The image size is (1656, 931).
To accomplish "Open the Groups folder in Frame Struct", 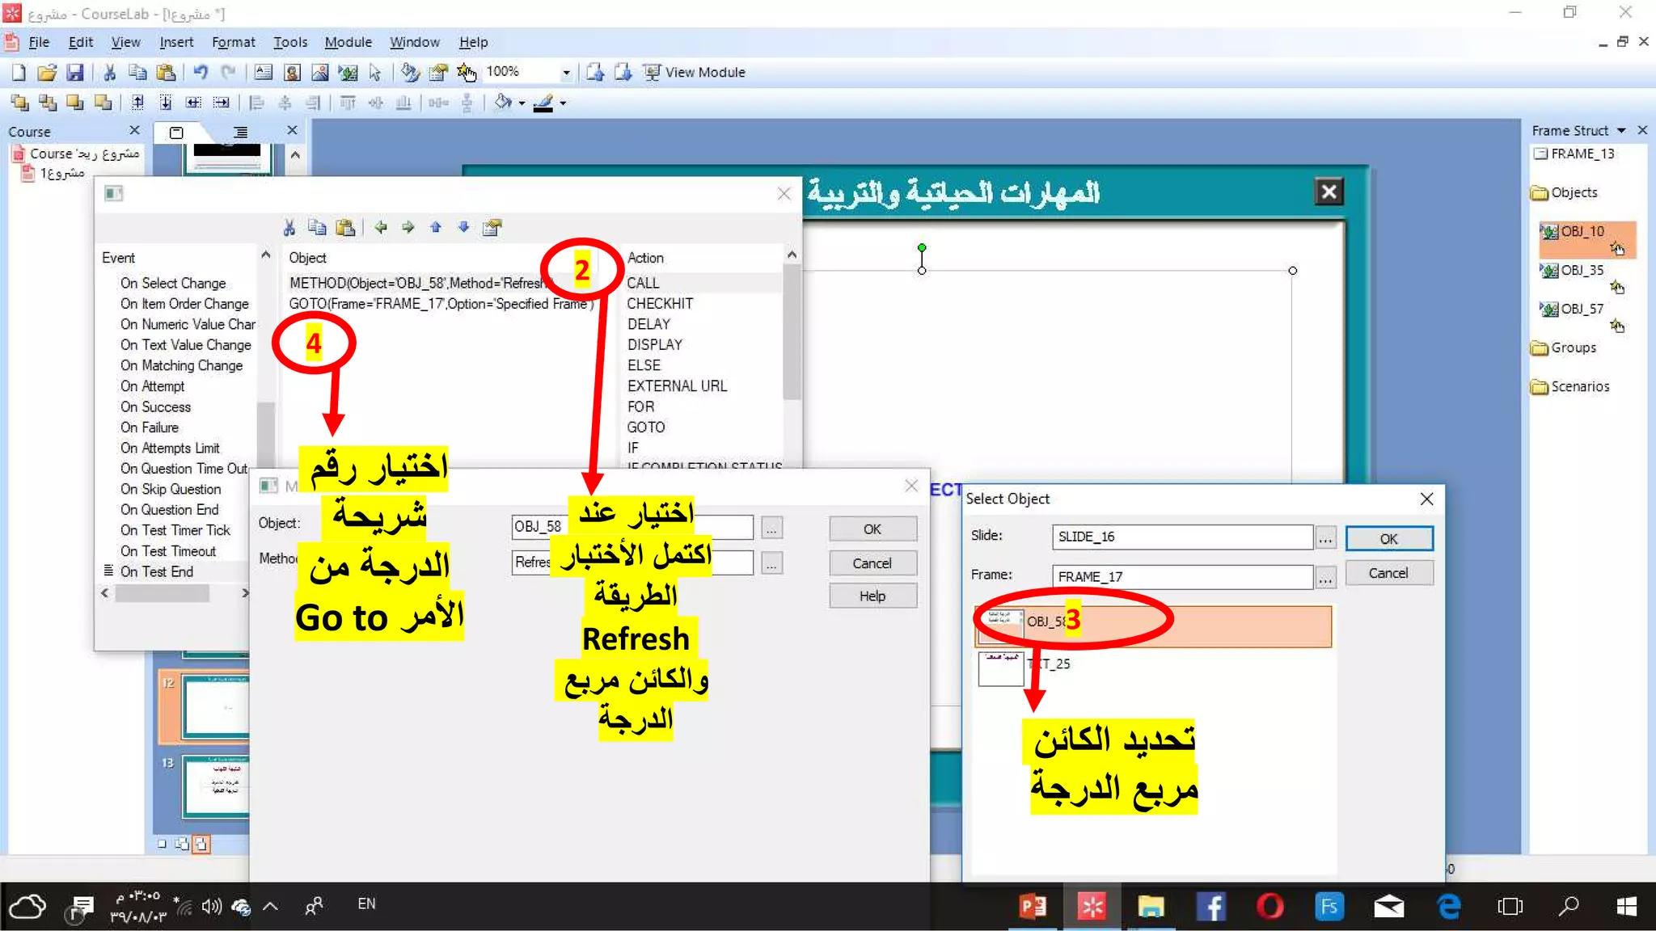I will (1564, 348).
